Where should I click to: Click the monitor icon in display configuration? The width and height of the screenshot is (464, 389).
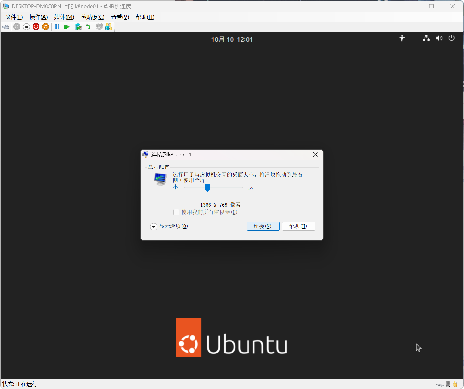pos(160,179)
